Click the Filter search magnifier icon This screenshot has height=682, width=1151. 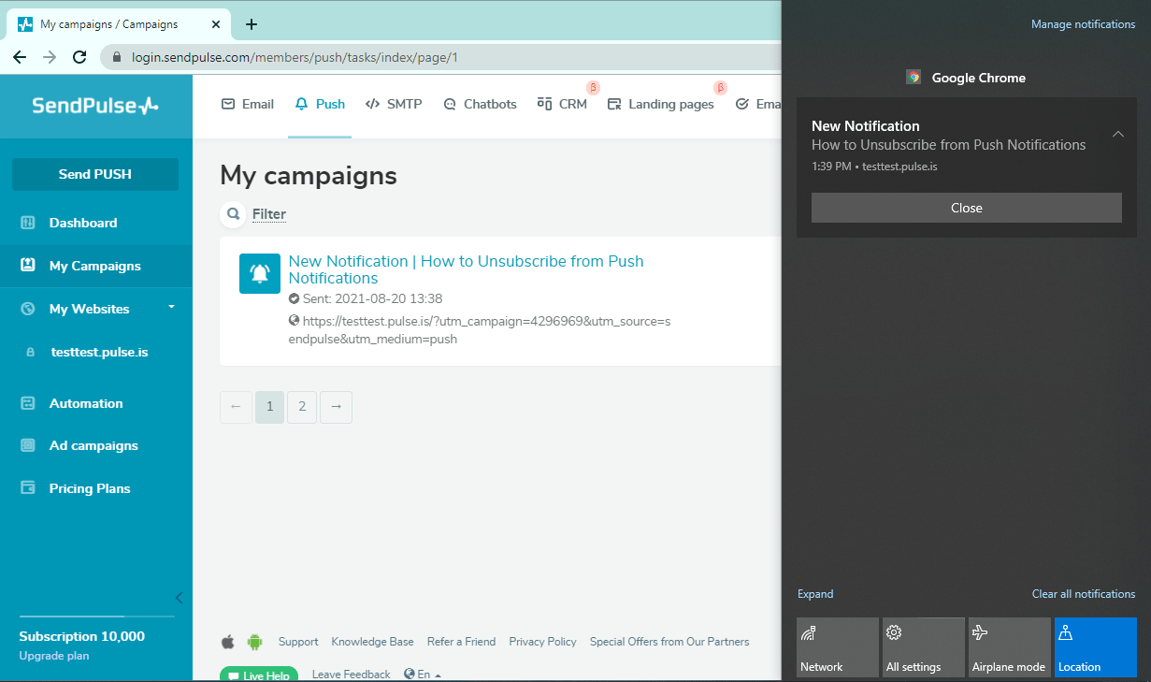tap(233, 214)
